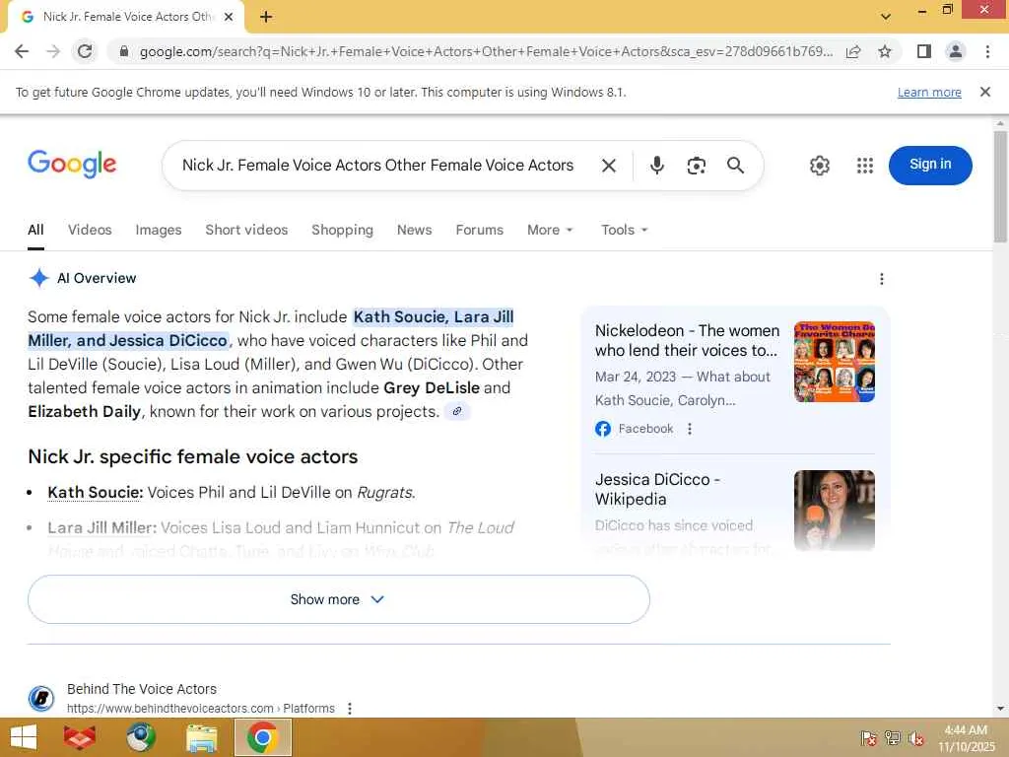The image size is (1009, 757).
Task: Click the Lara Jill Miller link
Action: (101, 528)
